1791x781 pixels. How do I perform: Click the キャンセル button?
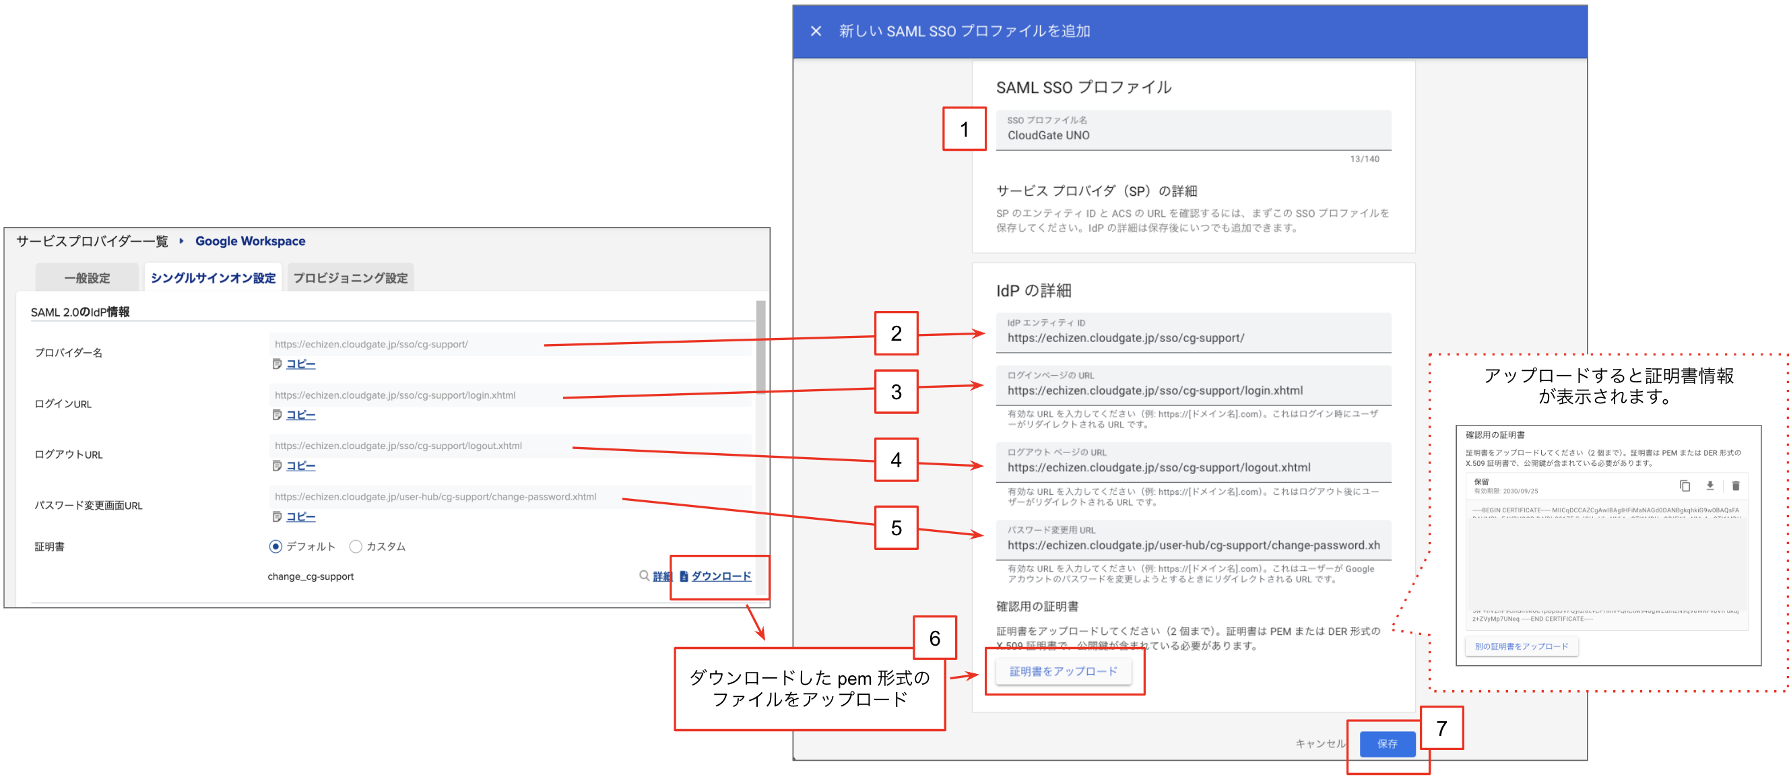click(1320, 743)
